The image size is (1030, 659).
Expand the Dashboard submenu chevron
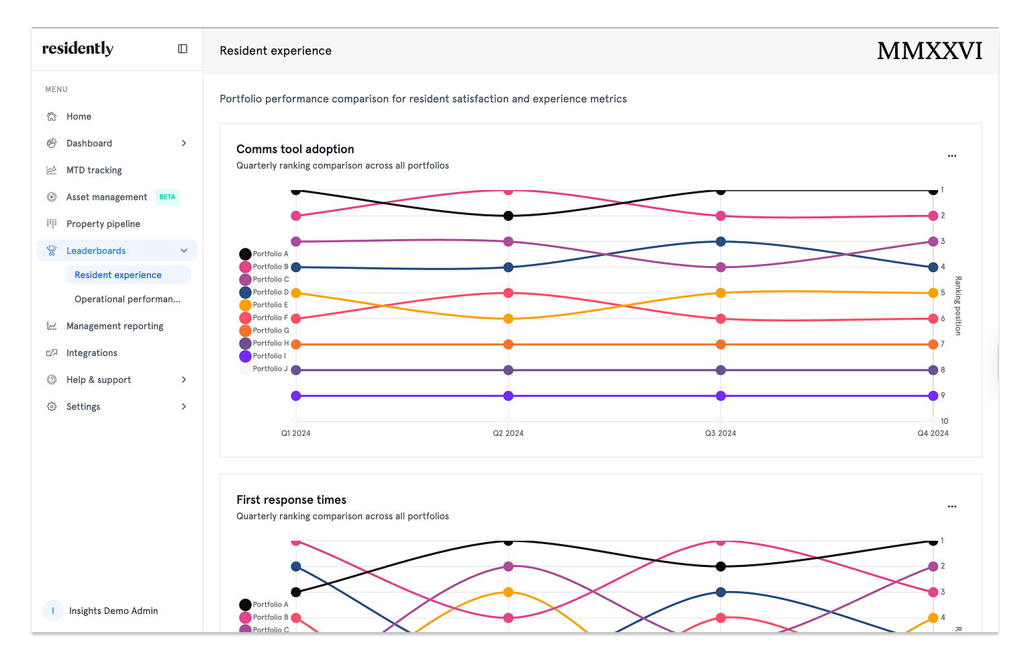point(184,143)
